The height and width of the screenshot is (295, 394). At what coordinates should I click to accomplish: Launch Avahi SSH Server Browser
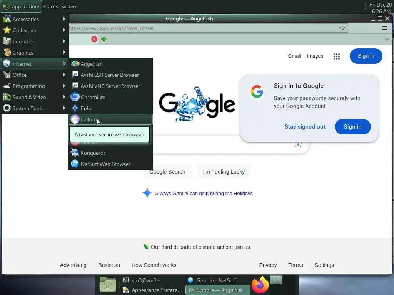click(110, 75)
